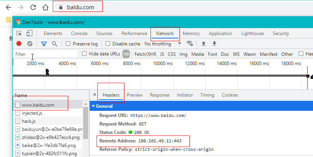The height and width of the screenshot is (157, 313).
Task: Select the All filter type
Action: [x=126, y=54]
